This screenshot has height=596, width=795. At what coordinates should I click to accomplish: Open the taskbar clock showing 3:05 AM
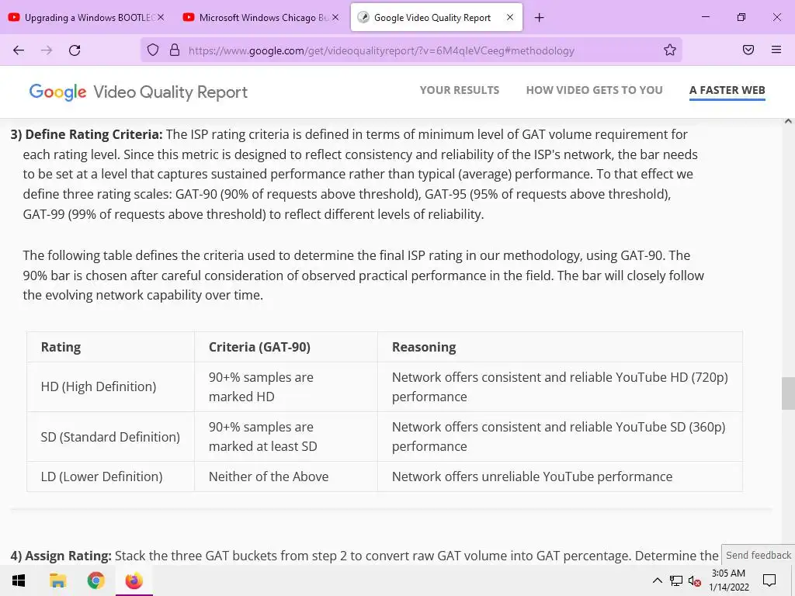click(x=728, y=580)
